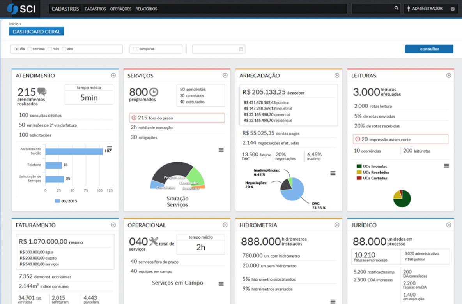Open the Operações menu

[x=120, y=9]
